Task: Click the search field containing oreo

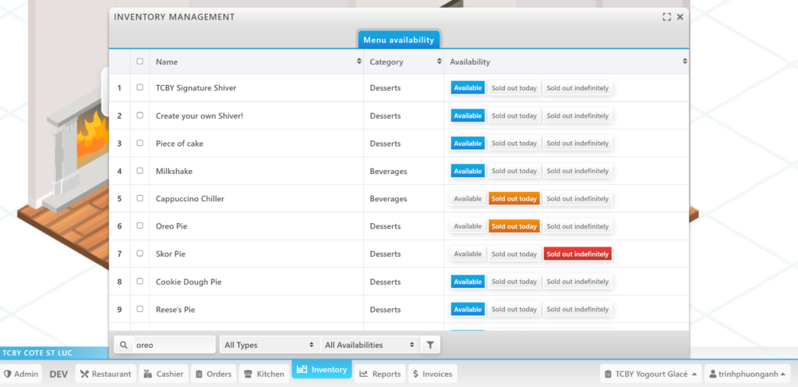Action: click(x=171, y=345)
